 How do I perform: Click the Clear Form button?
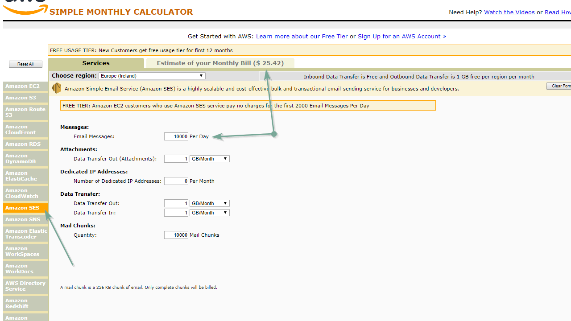pyautogui.click(x=559, y=86)
